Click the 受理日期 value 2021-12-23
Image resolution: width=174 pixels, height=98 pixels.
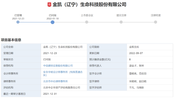point(50,53)
